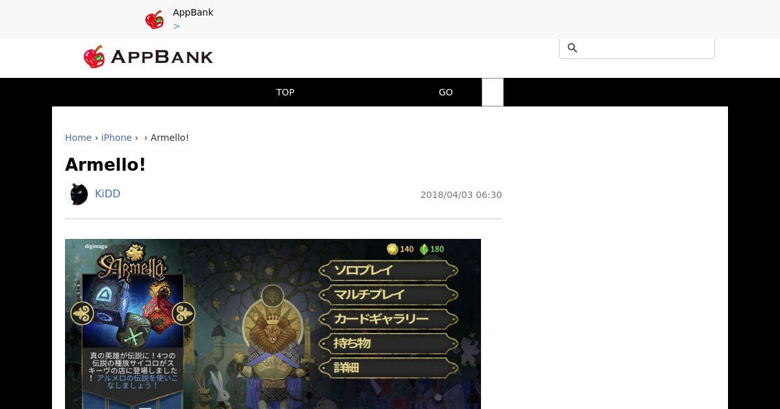Open author KiDD's profile link
This screenshot has height=409, width=780.
[107, 193]
